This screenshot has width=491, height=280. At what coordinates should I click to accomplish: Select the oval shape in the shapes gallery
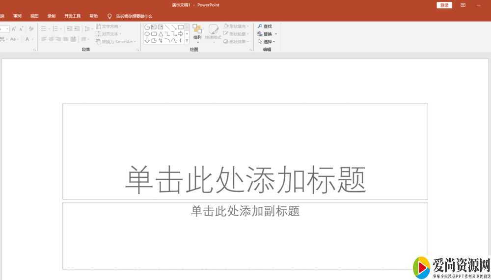point(147,34)
